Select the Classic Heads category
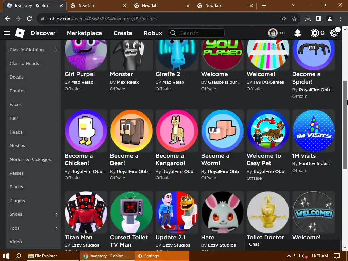The image size is (348, 261). pyautogui.click(x=24, y=64)
